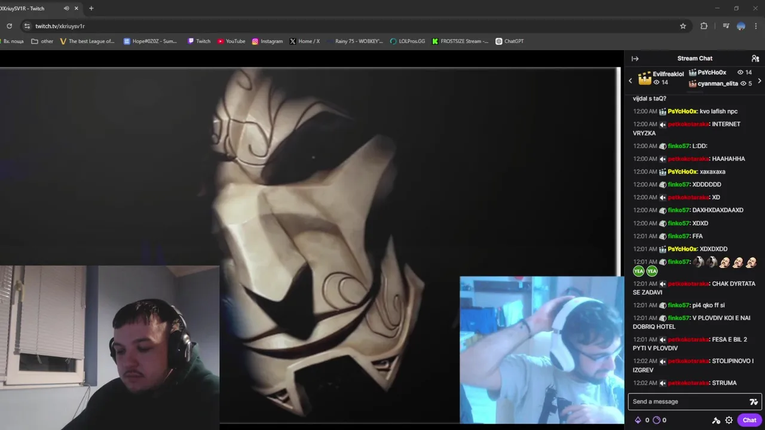Open moderator sword tools icon
The image size is (765, 430).
point(716,420)
